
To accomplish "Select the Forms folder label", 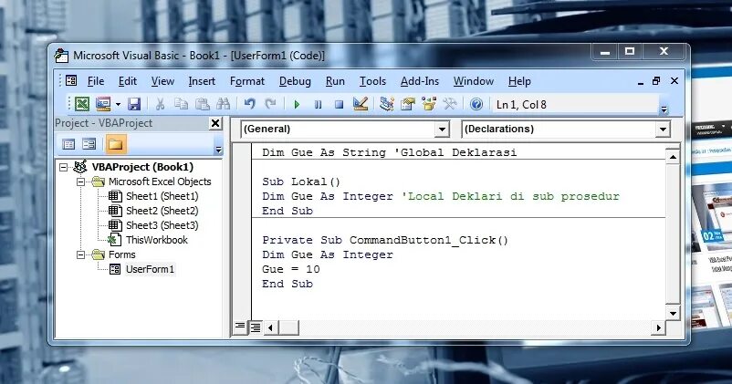I will (121, 254).
